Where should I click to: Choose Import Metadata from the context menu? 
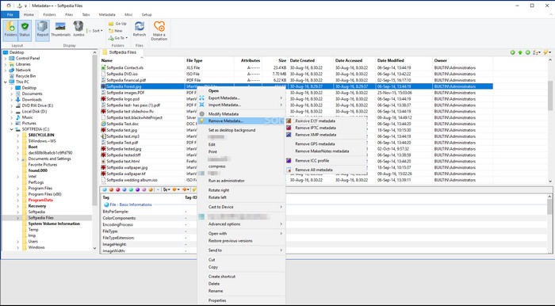[x=241, y=105]
